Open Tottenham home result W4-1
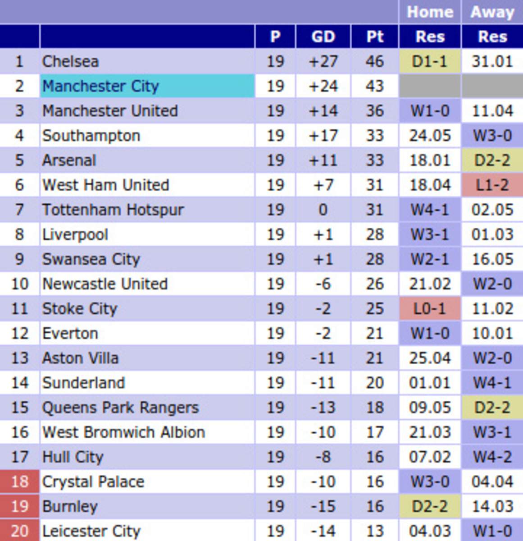Image resolution: width=523 pixels, height=541 pixels. [430, 210]
